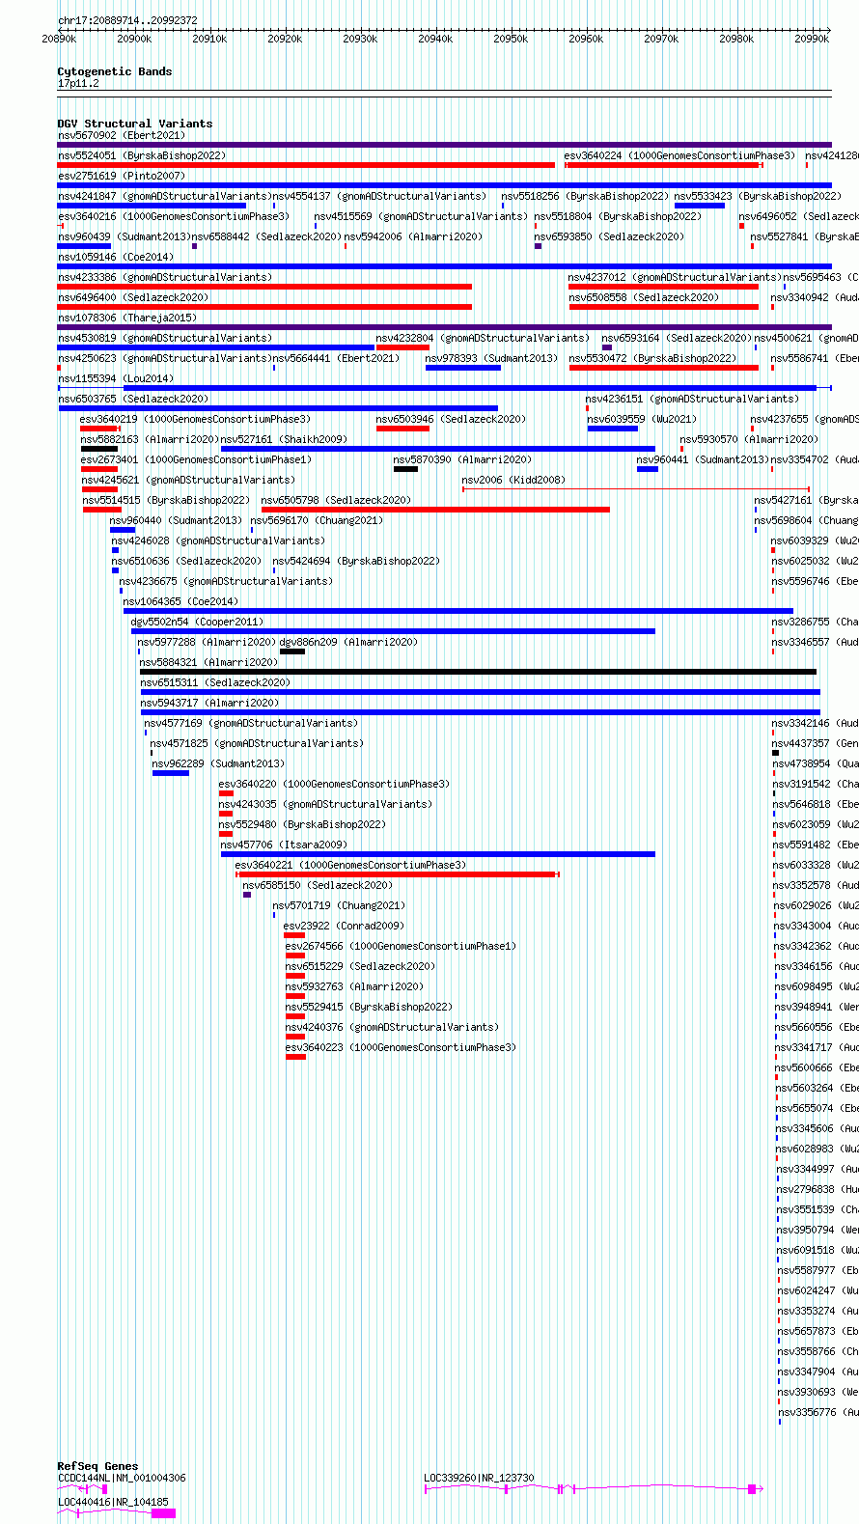
Task: Open esv3640216 (1000GenomesConsortiumPhase3) label
Action: coord(173,216)
